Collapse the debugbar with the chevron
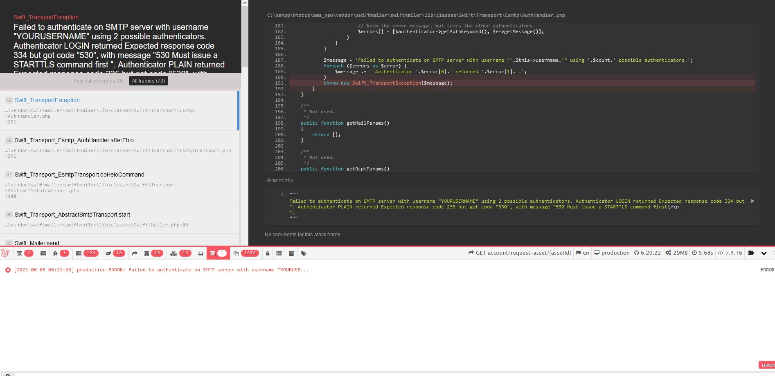This screenshot has width=775, height=376. (764, 253)
